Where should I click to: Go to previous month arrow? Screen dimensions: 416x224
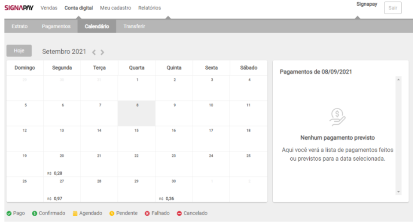click(94, 52)
